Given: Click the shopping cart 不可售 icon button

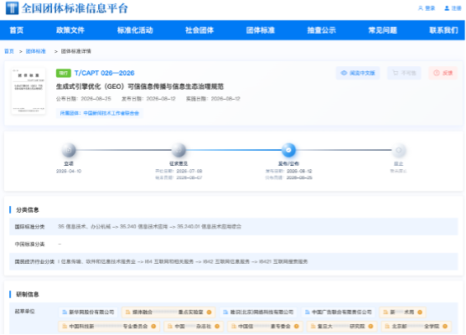Looking at the screenshot, I should pyautogui.click(x=395, y=73).
